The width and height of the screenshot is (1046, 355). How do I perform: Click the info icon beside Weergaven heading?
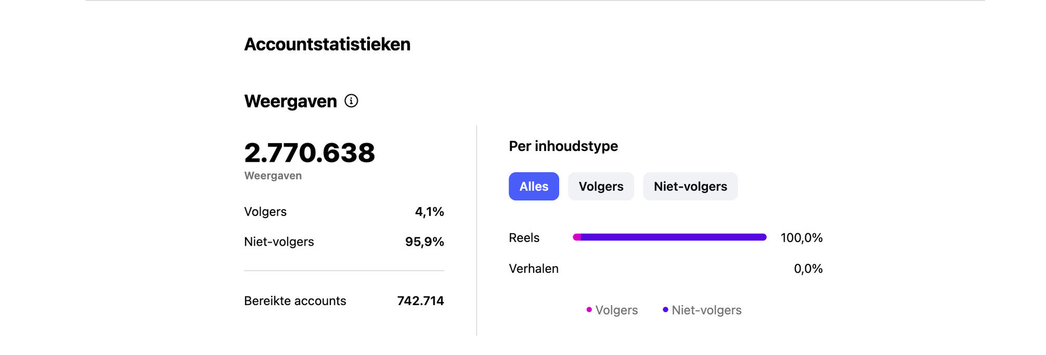351,101
